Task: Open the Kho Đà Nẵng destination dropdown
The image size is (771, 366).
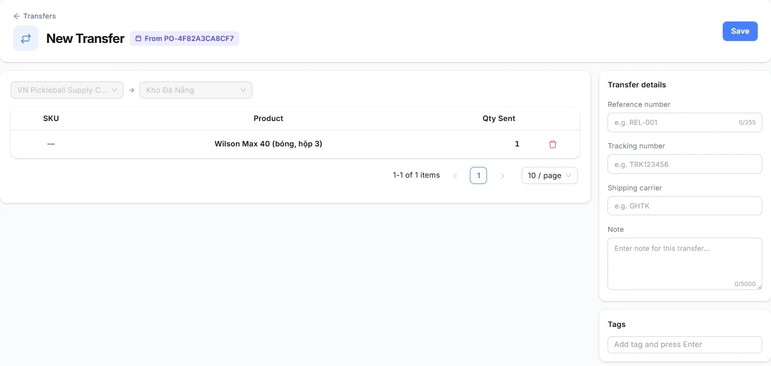Action: click(196, 90)
